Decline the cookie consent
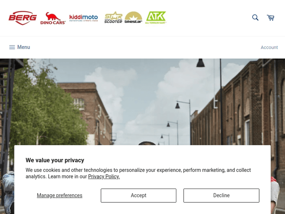The image size is (285, 214). tap(222, 195)
